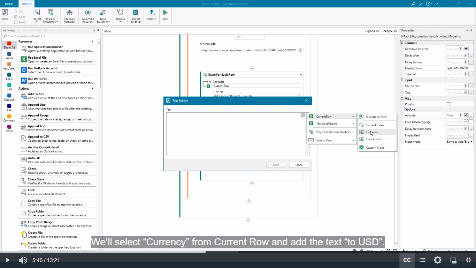Open Project Notebook (Notes) submenu

pyautogui.click(x=331, y=132)
